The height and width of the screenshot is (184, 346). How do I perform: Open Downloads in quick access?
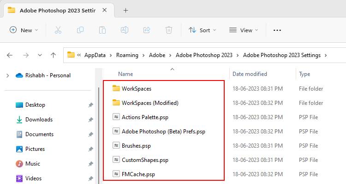[39, 120]
